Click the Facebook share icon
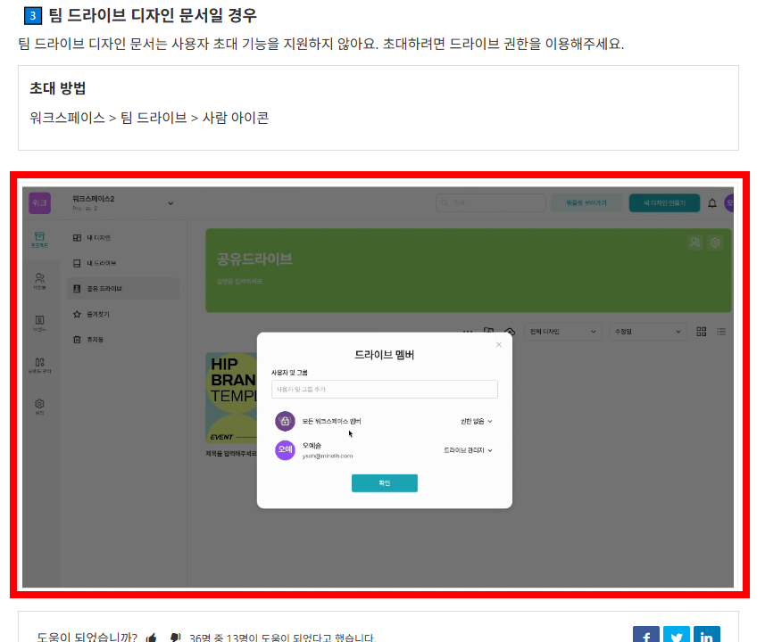Image resolution: width=765 pixels, height=642 pixels. coord(645,634)
